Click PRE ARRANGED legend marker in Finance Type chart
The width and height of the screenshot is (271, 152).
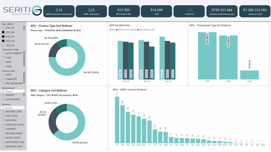57,31
